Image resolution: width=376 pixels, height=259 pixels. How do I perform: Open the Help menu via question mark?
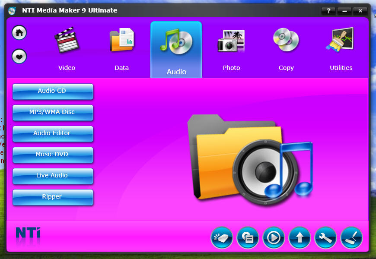[x=328, y=11]
